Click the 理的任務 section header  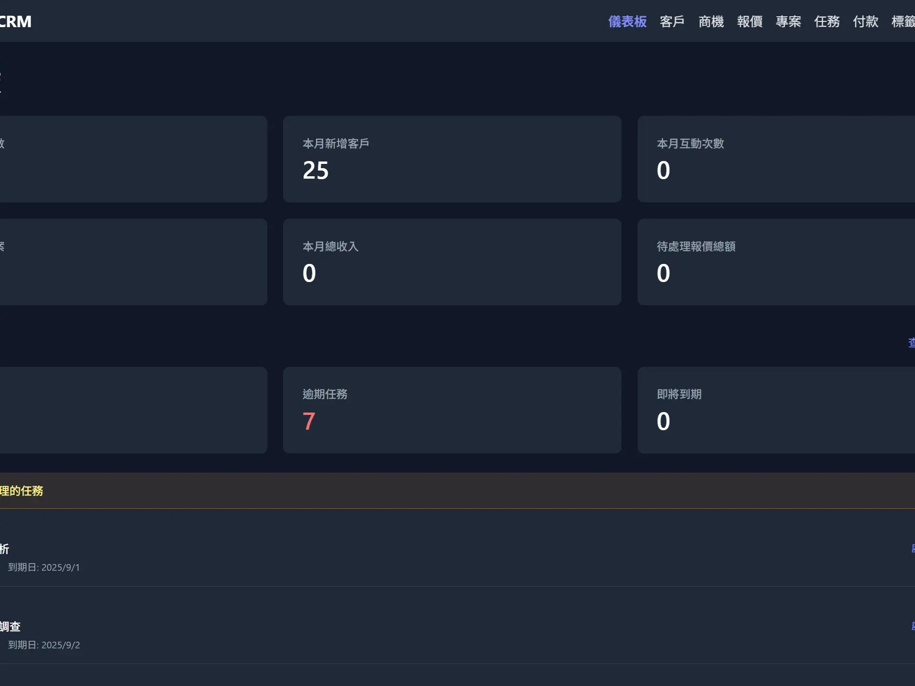click(21, 491)
